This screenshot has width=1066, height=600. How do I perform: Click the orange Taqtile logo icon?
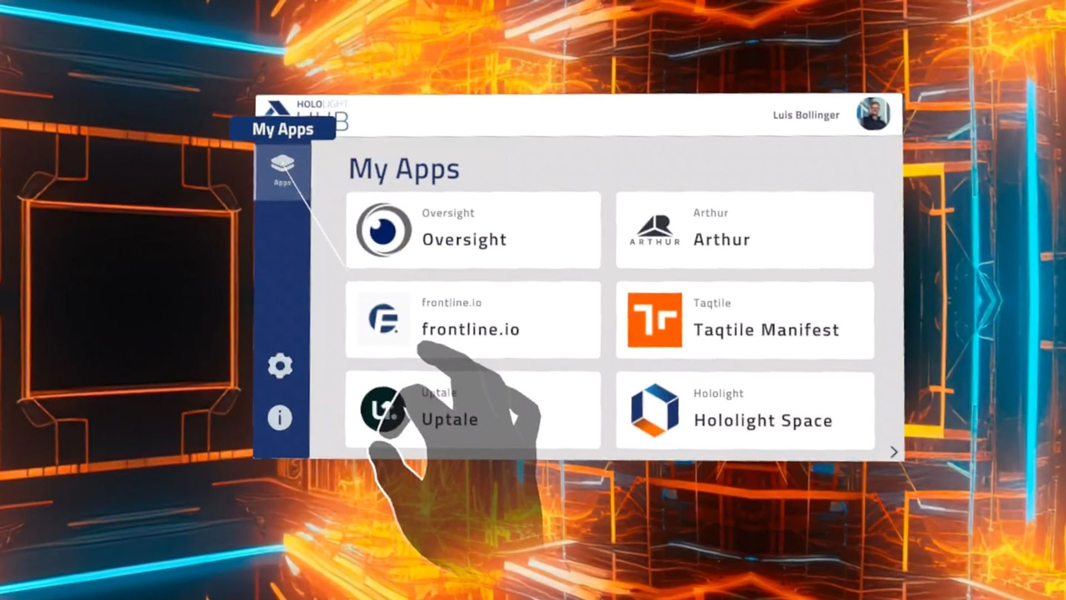[655, 320]
